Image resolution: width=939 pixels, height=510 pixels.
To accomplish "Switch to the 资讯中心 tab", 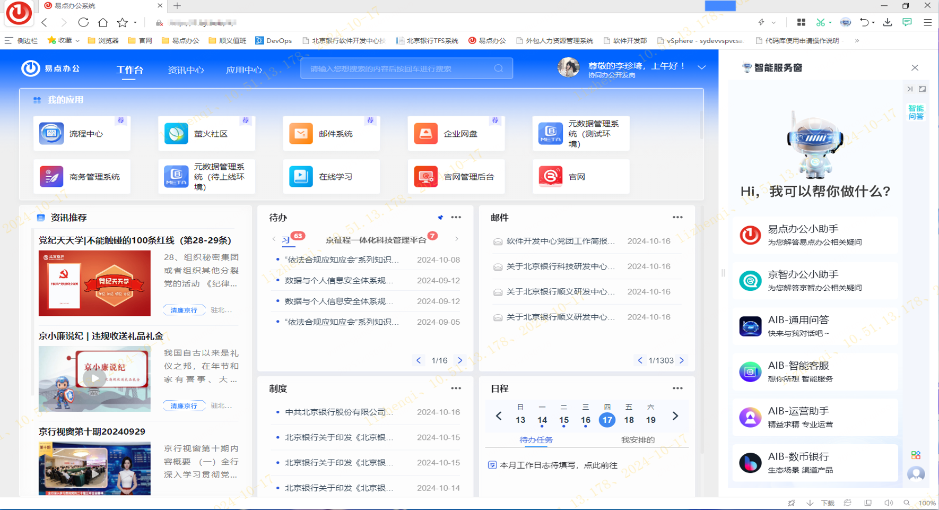I will (x=186, y=70).
